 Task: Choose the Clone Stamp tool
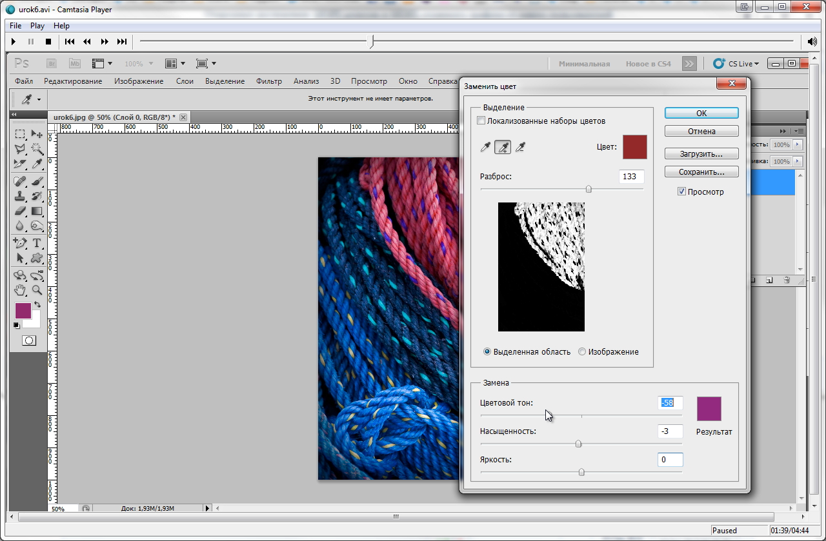click(20, 195)
